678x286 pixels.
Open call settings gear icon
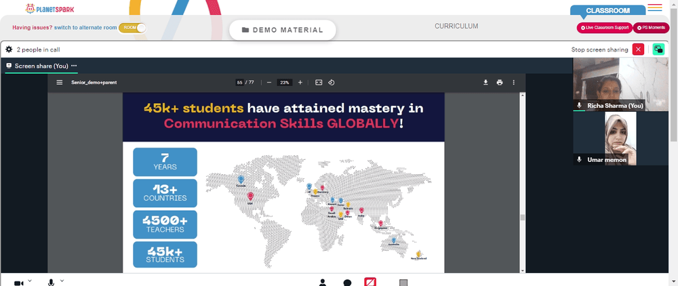point(9,49)
